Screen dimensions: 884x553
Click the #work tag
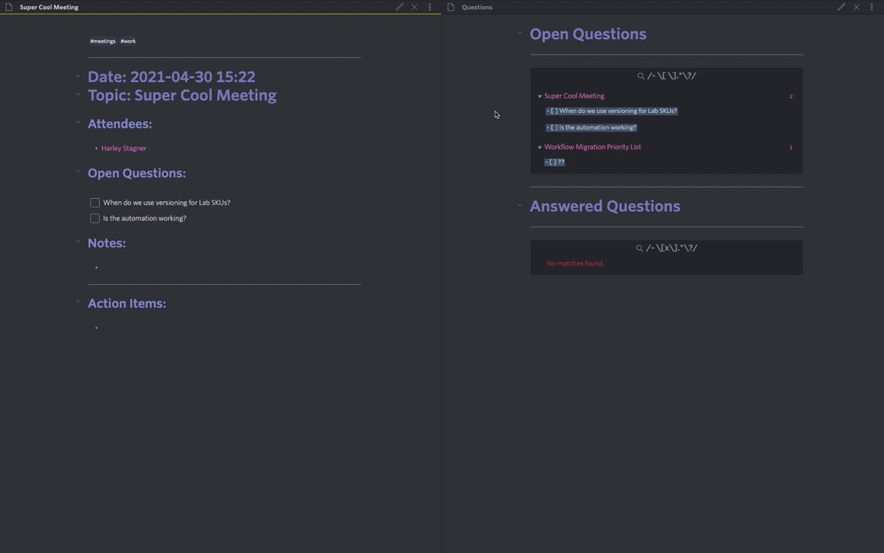tap(128, 41)
